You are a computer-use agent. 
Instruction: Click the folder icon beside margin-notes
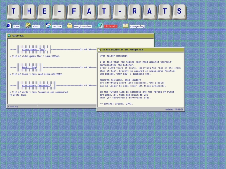(70, 25)
